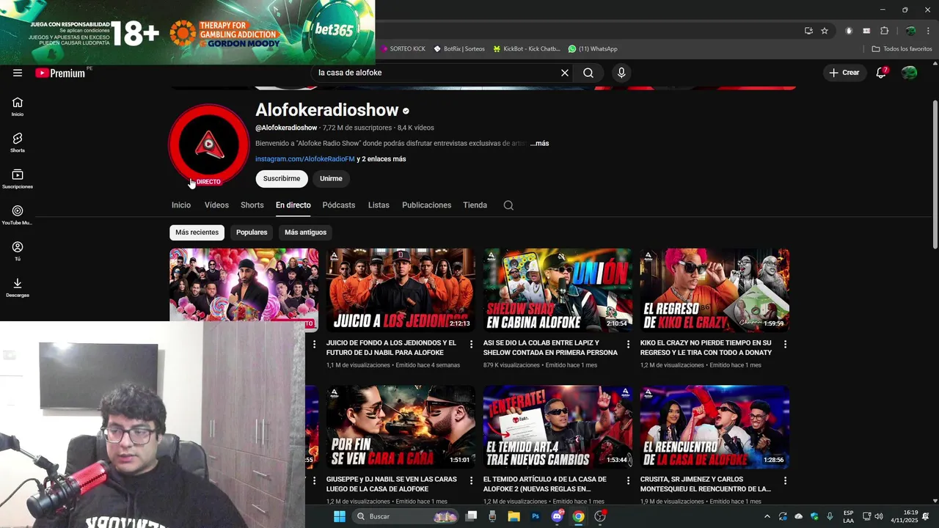Click the install app icon in address bar
This screenshot has height=528, width=939.
(808, 31)
